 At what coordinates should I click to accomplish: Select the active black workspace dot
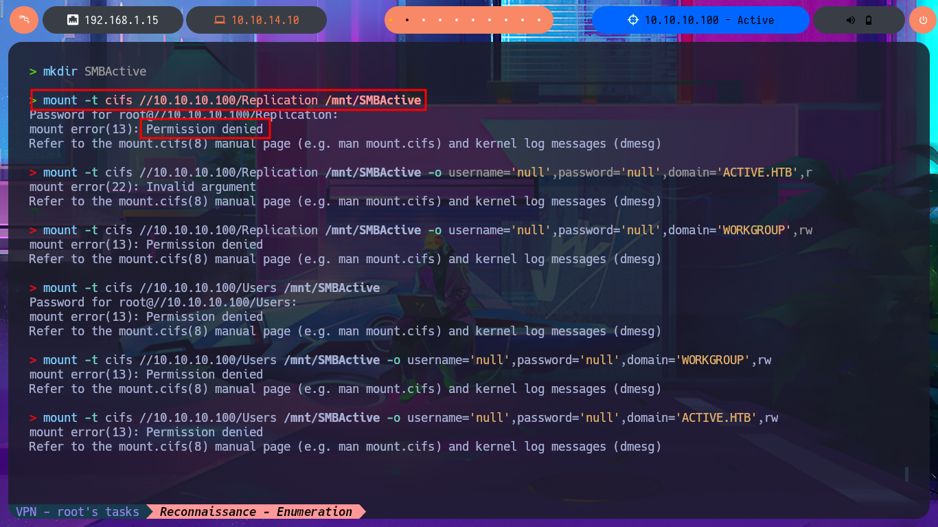tap(407, 20)
